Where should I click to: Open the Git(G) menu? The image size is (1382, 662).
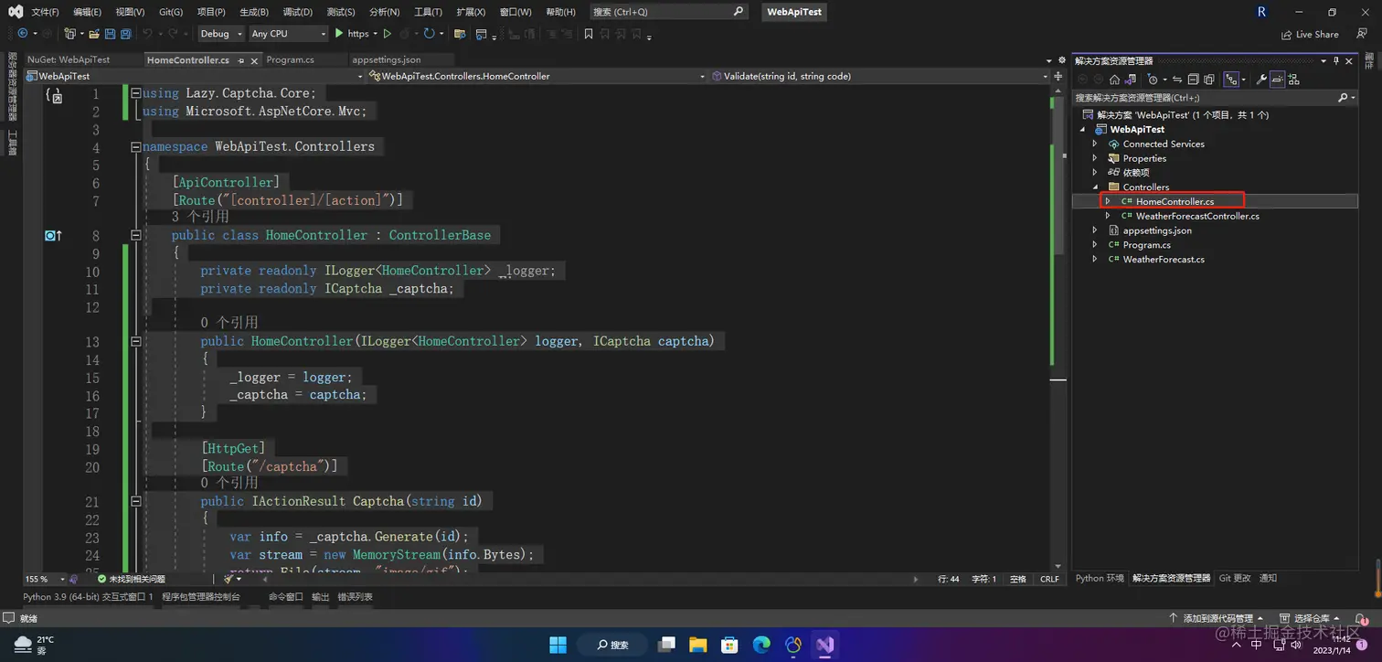[171, 12]
